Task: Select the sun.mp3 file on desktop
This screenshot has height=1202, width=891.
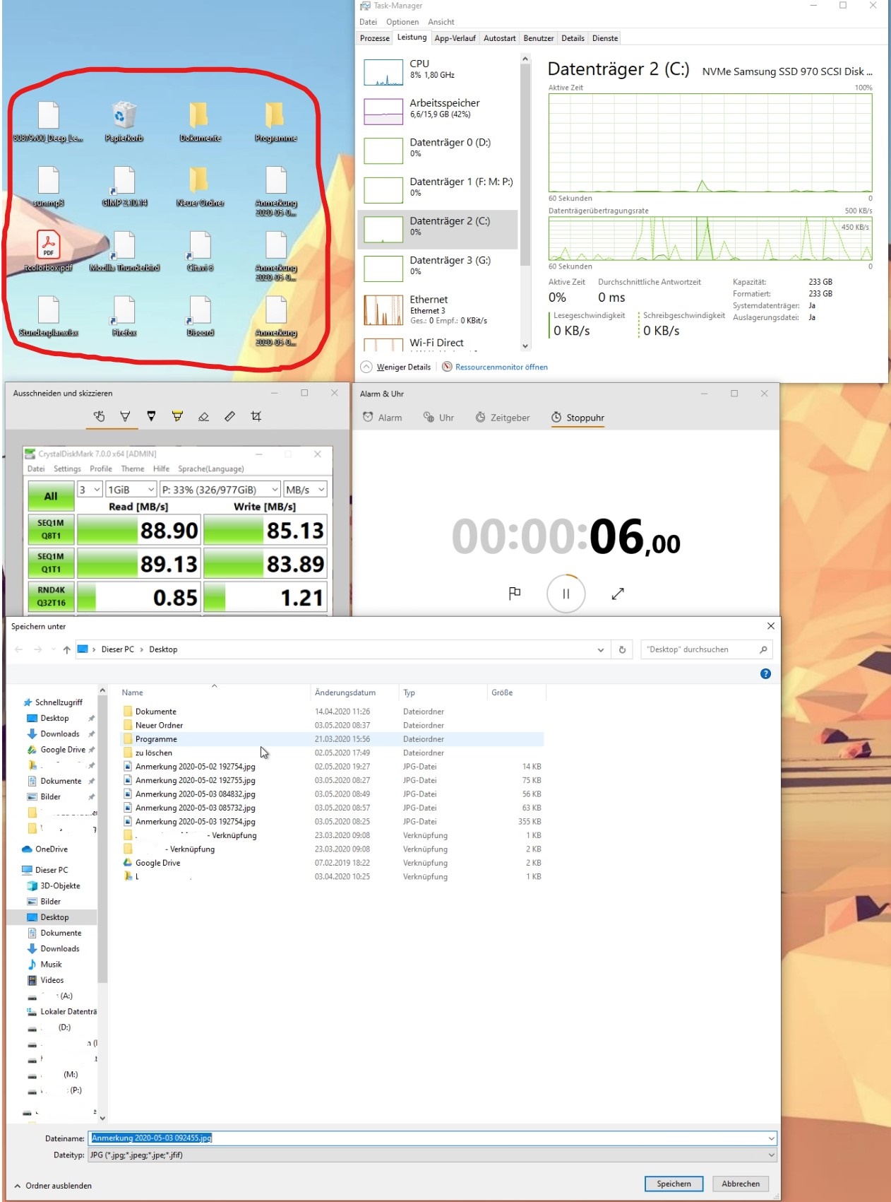Action: [x=49, y=186]
